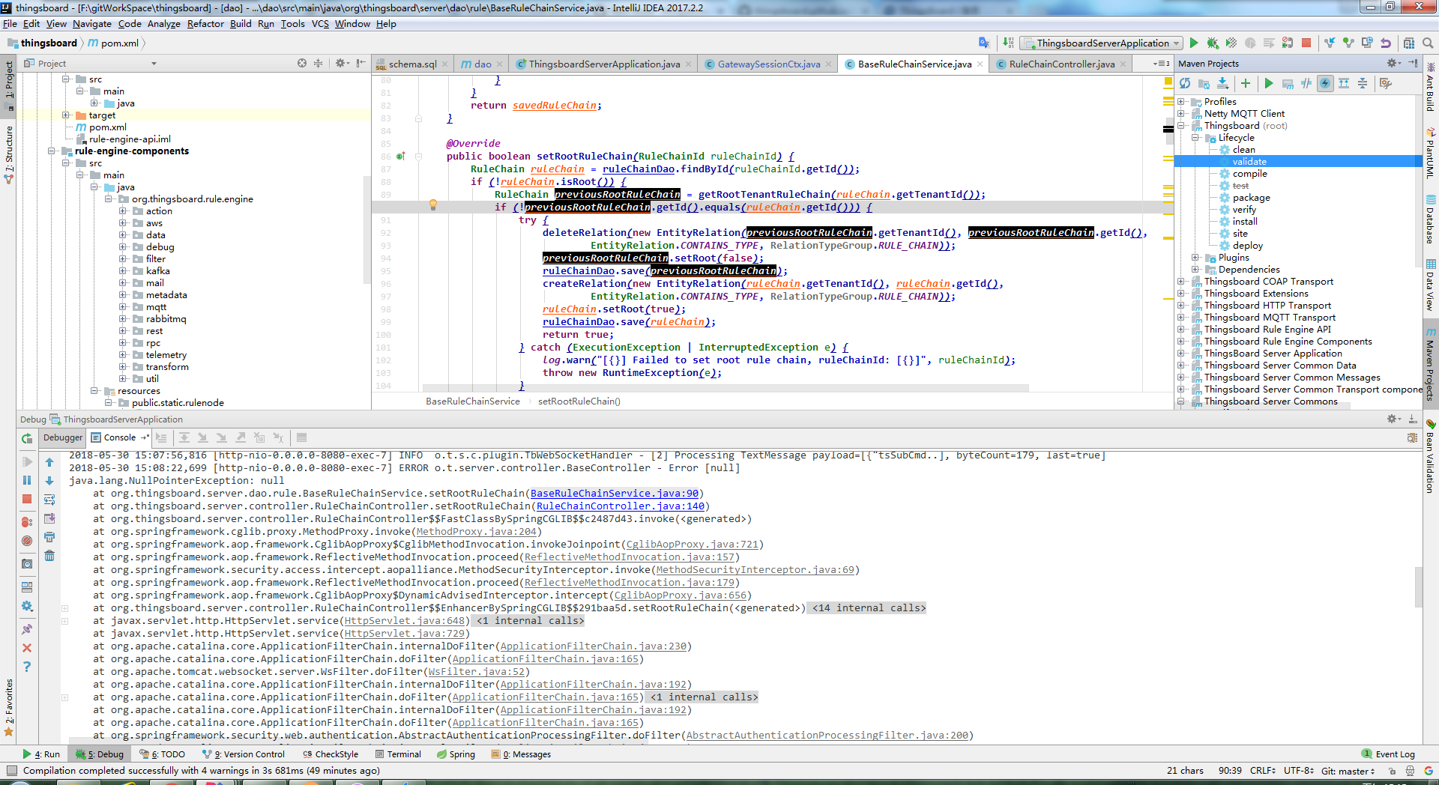Mute breakpoints in the debug panel
Screen dimensions: 1439x785
click(27, 540)
